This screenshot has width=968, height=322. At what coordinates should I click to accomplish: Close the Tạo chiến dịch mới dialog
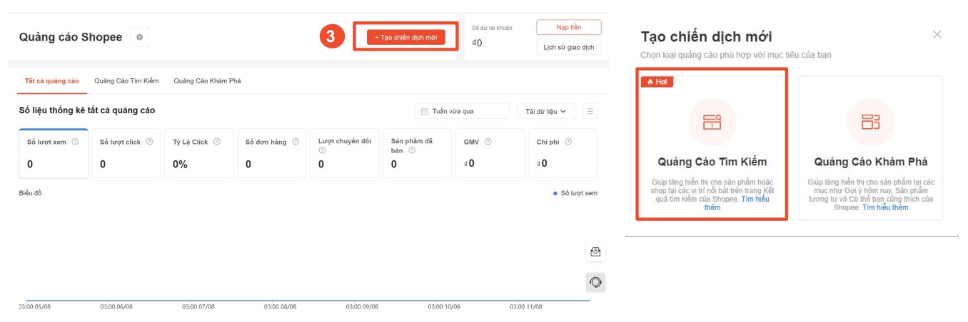(x=937, y=34)
